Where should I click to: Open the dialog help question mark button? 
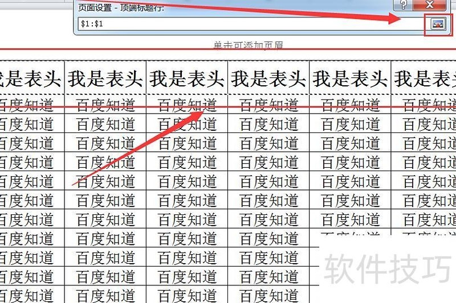point(403,5)
